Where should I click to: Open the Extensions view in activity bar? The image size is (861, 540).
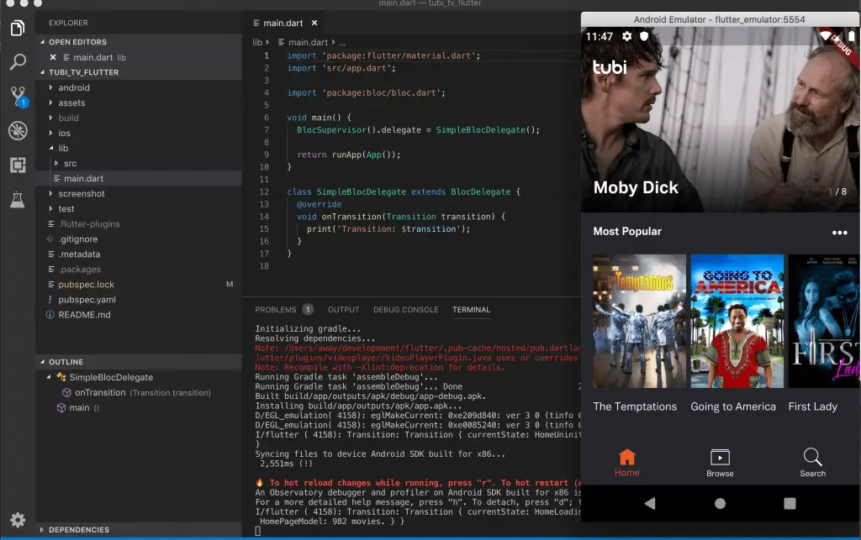pos(18,165)
